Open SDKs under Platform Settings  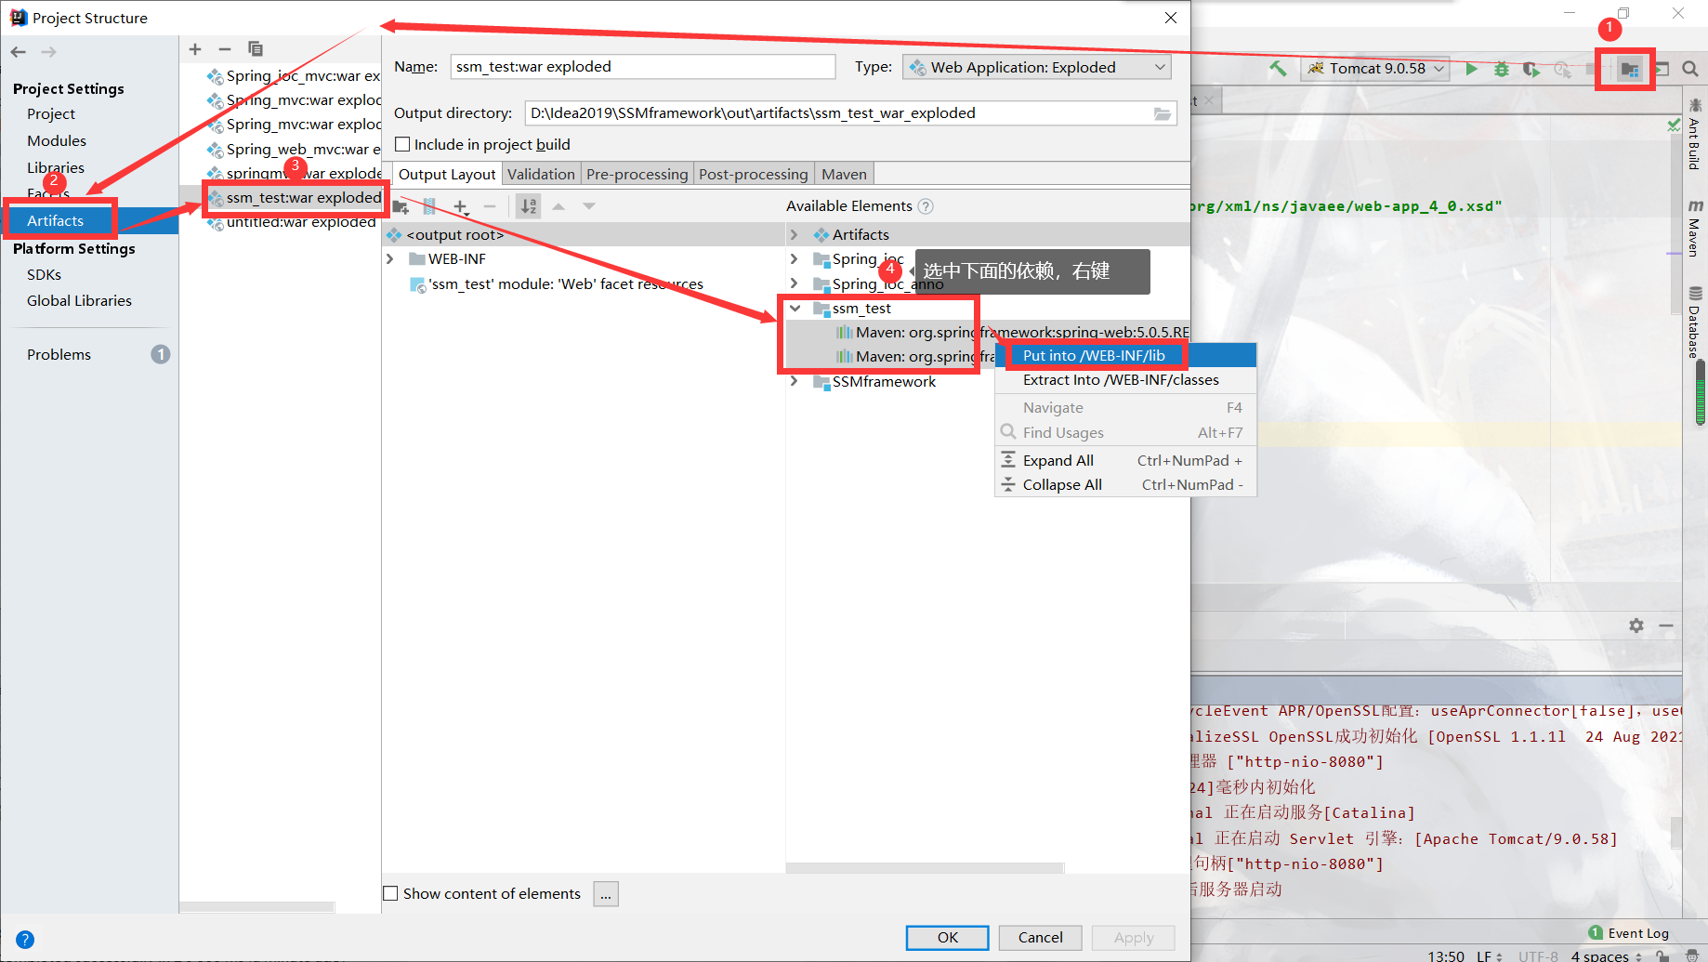click(44, 274)
